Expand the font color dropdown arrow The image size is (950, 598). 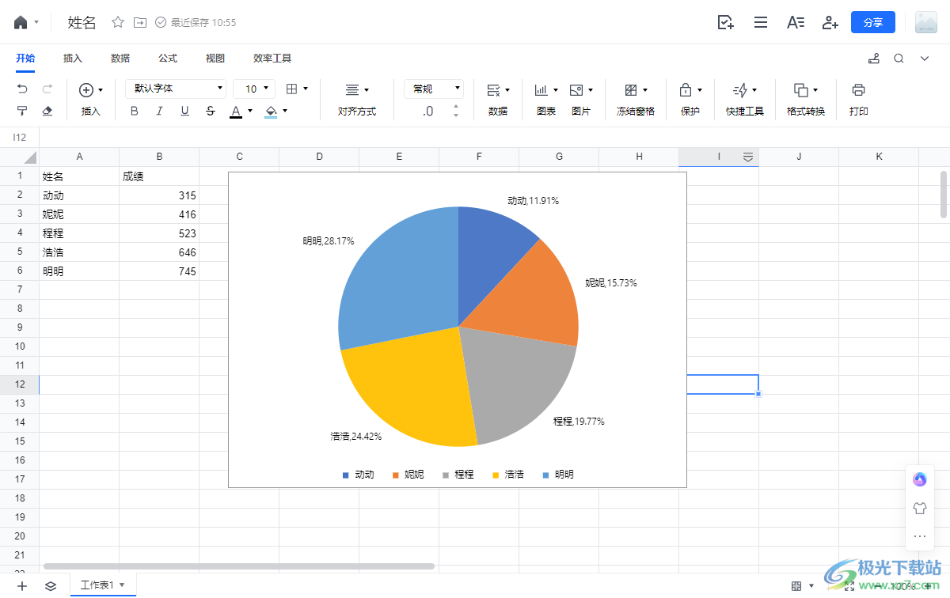click(250, 112)
